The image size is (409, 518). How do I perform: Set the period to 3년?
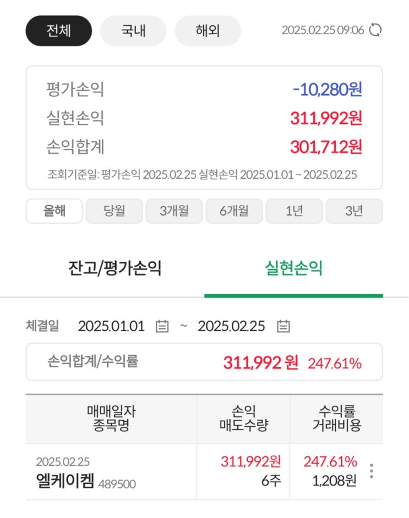354,211
